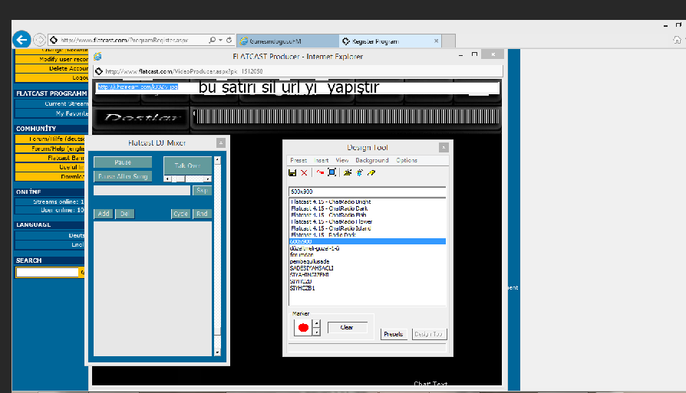Click the red X delete icon
This screenshot has width=686, height=393.
pyautogui.click(x=304, y=173)
